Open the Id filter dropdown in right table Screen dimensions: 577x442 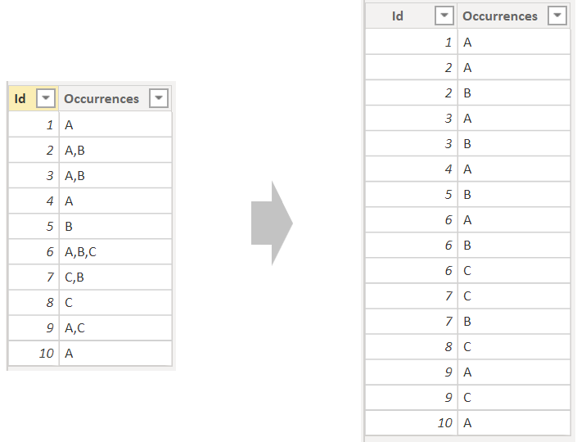(x=444, y=16)
